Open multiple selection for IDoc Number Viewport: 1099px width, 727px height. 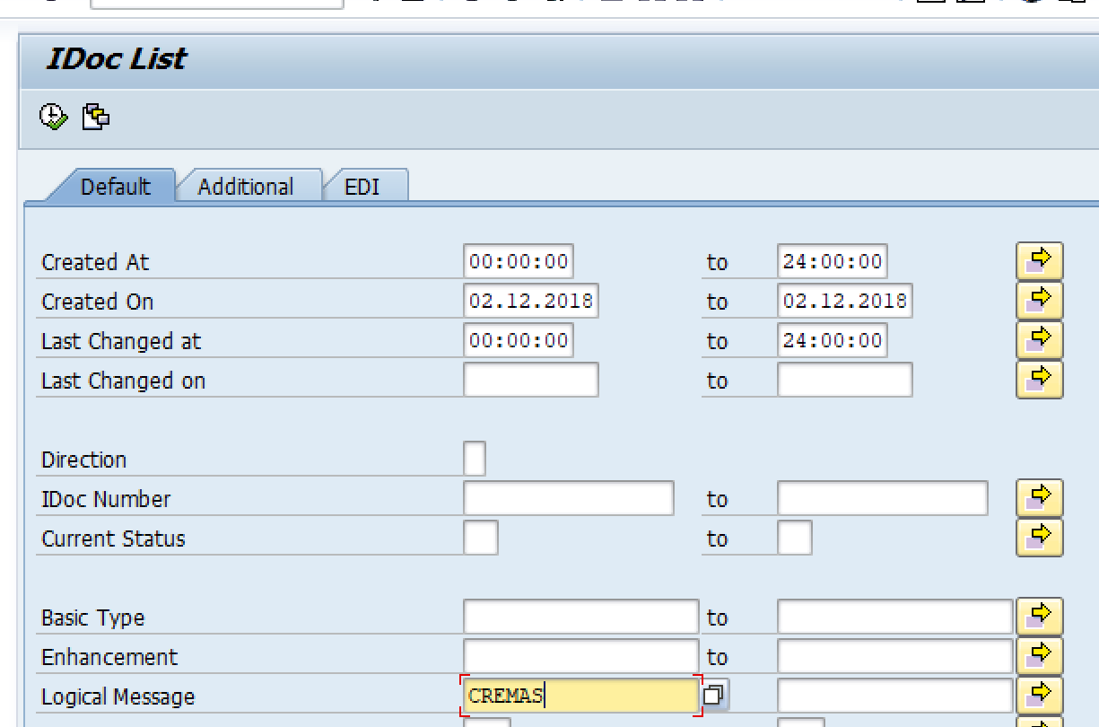tap(1039, 498)
